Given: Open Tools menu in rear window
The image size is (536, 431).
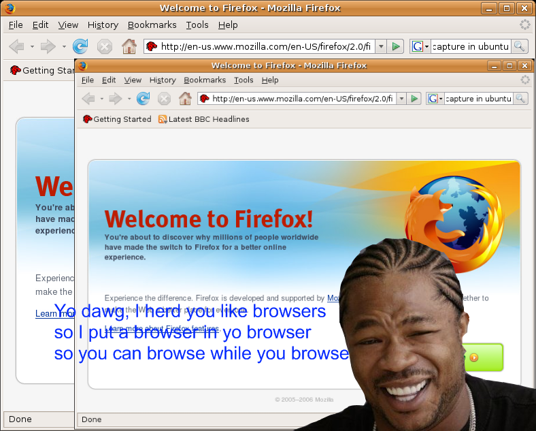Looking at the screenshot, I should [x=197, y=25].
